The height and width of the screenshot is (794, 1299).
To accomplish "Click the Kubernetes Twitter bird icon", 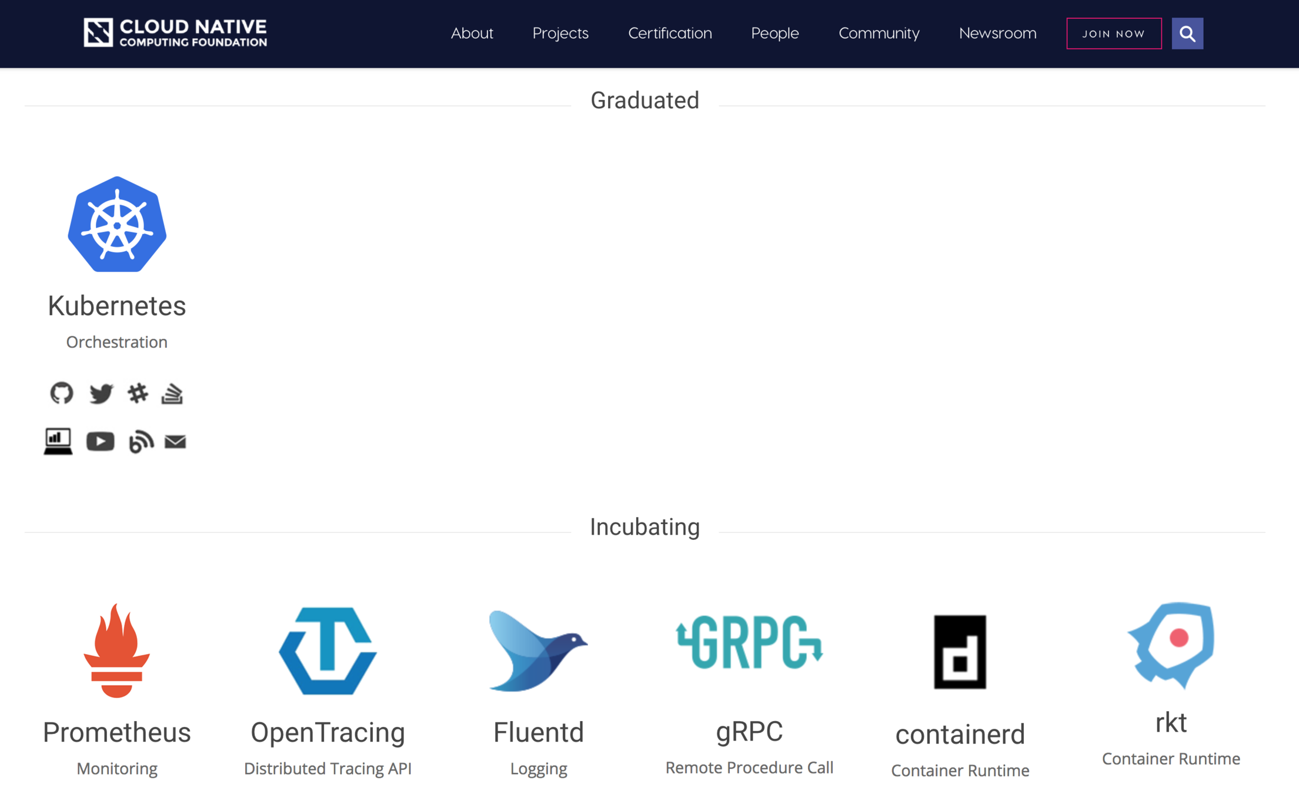I will pyautogui.click(x=101, y=393).
